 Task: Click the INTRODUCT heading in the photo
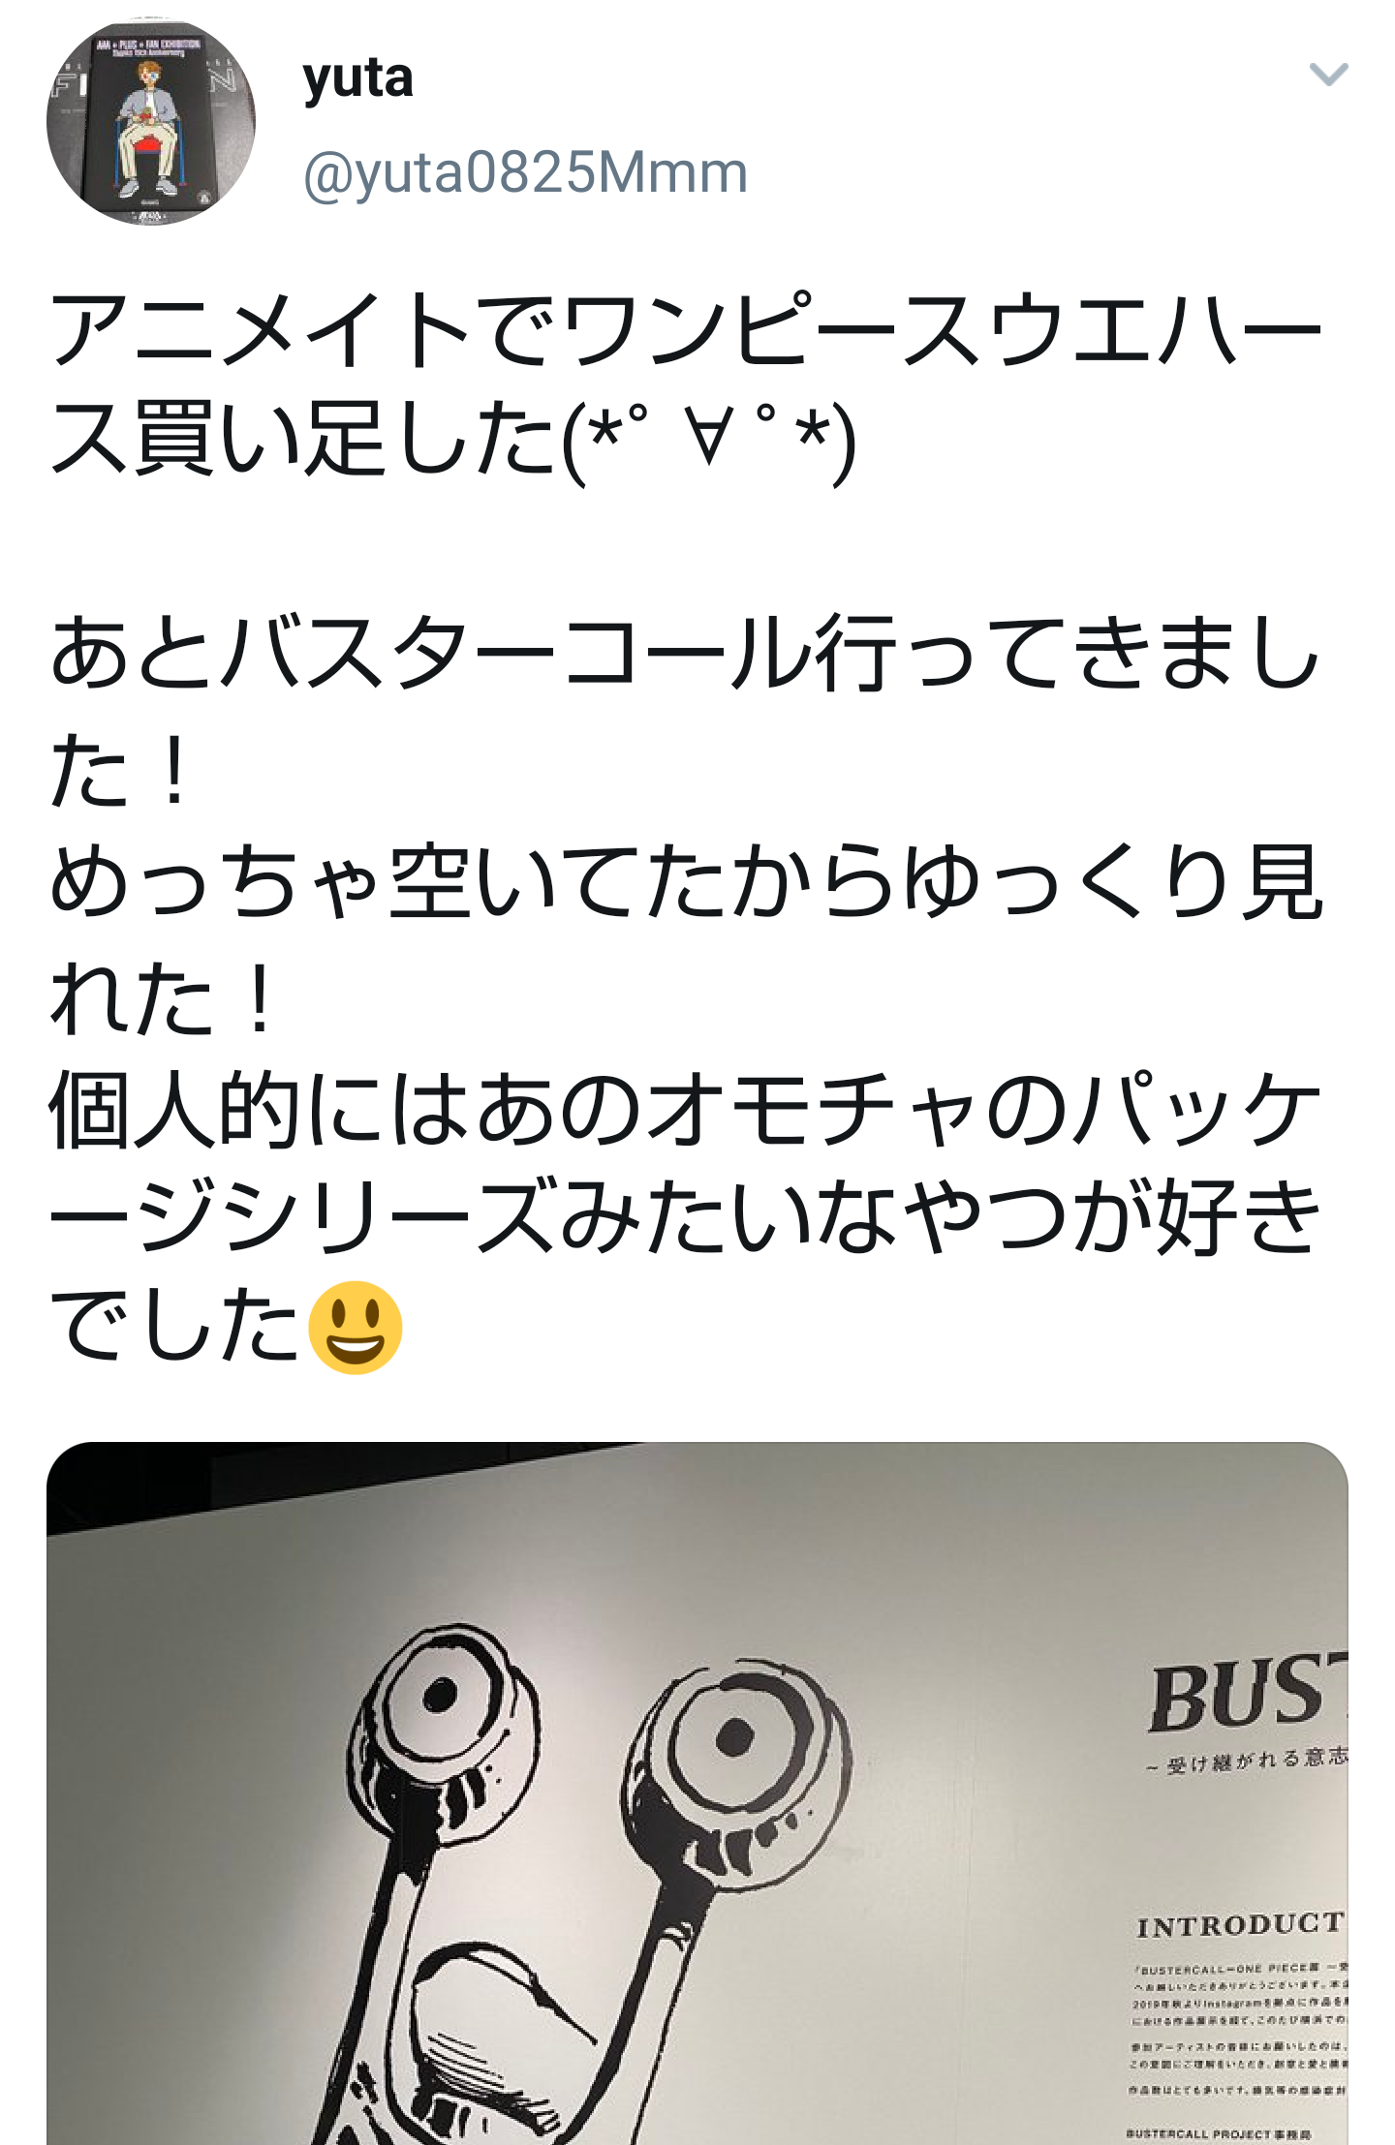coord(1241,1926)
